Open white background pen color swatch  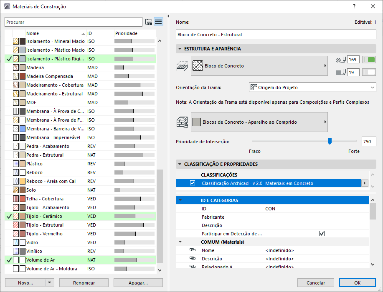coord(369,72)
